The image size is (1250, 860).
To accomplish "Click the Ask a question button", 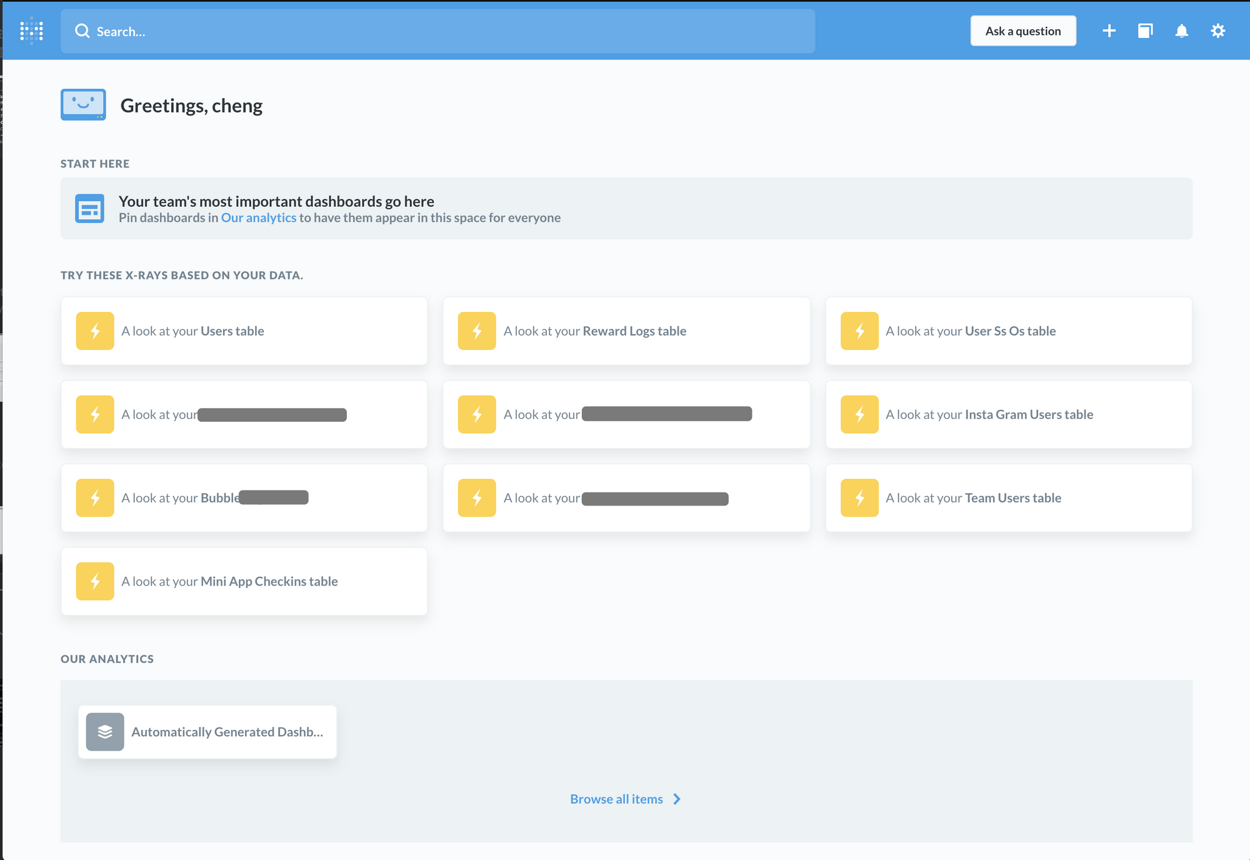I will point(1022,31).
